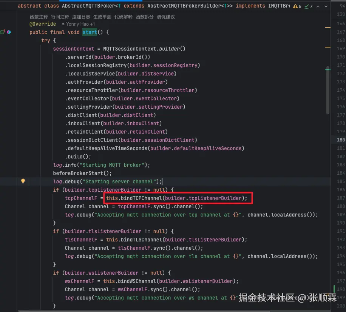Click the Overrides gutter icon beside start method

[x=2, y=32]
